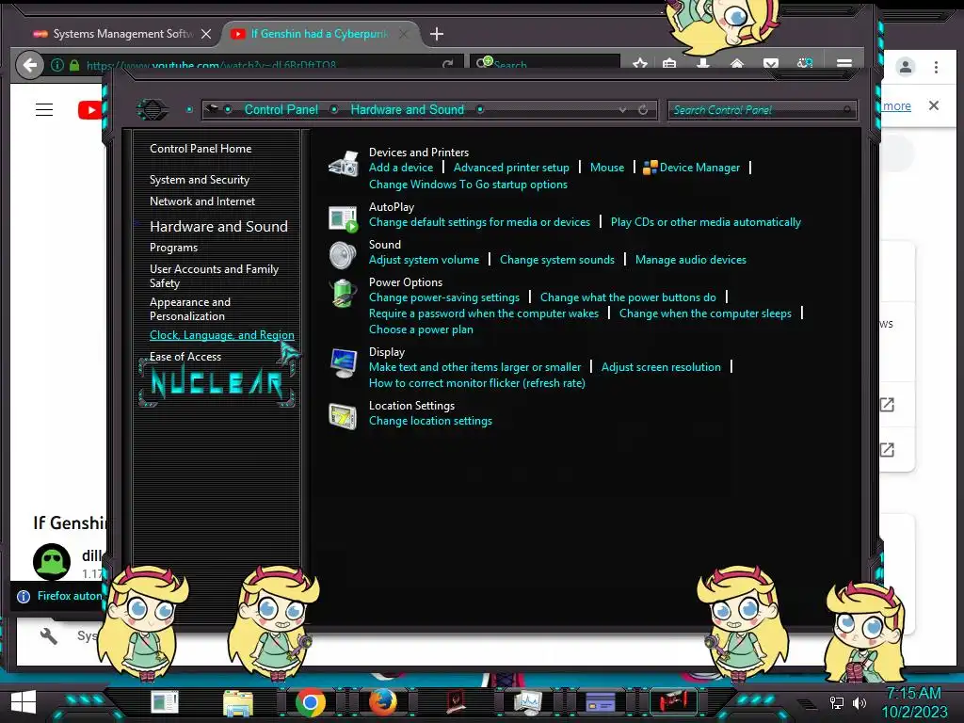Open the Location Settings icon
The height and width of the screenshot is (723, 964).
click(x=343, y=416)
